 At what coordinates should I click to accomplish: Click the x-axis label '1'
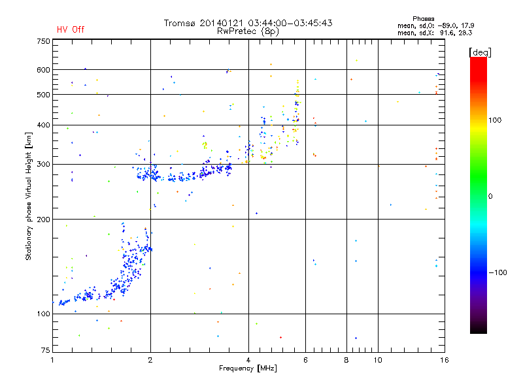click(x=52, y=360)
